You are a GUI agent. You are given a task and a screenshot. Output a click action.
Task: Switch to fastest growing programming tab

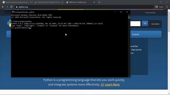pos(17,2)
